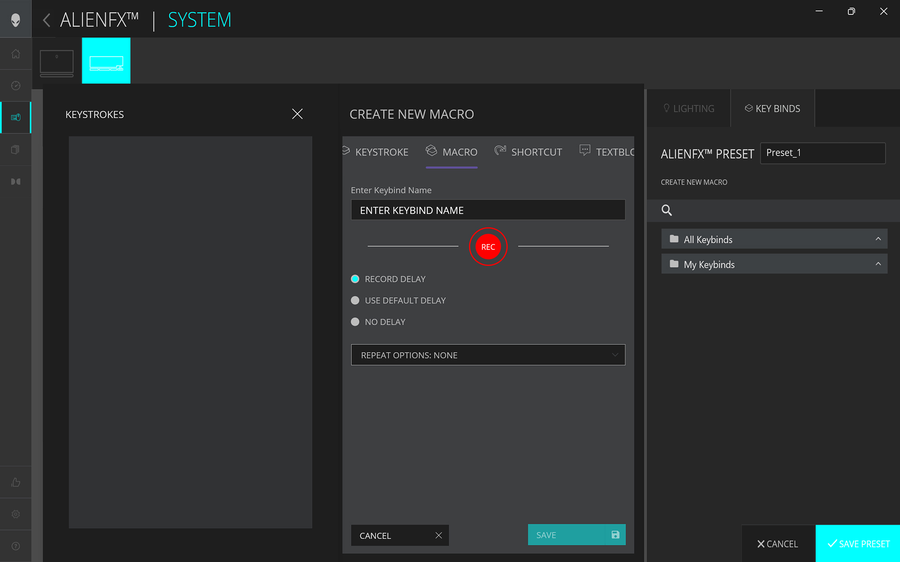900x562 pixels.
Task: Open the Dolby audio sidebar icon
Action: tap(16, 181)
